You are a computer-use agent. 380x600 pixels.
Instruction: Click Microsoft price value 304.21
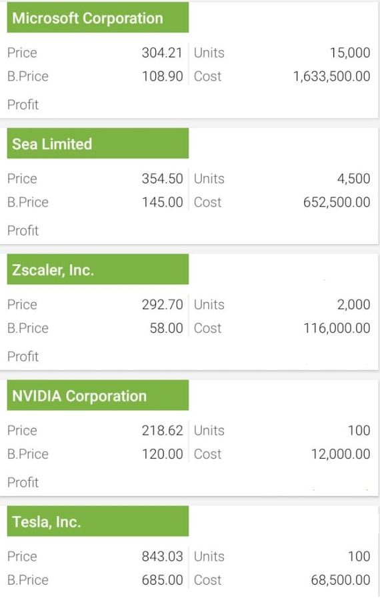[x=162, y=53]
